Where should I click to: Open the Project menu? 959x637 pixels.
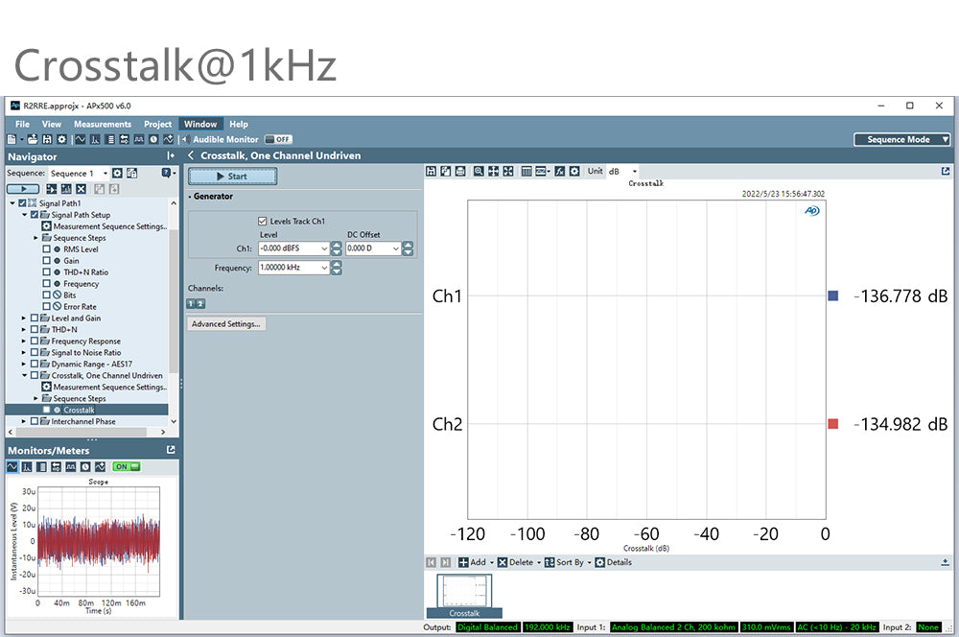click(157, 124)
